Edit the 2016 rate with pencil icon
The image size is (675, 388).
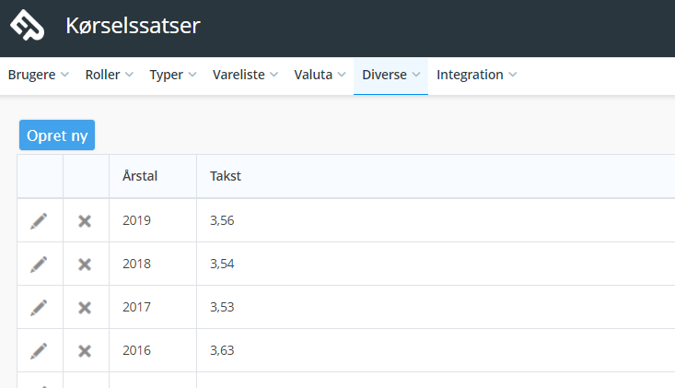point(39,351)
